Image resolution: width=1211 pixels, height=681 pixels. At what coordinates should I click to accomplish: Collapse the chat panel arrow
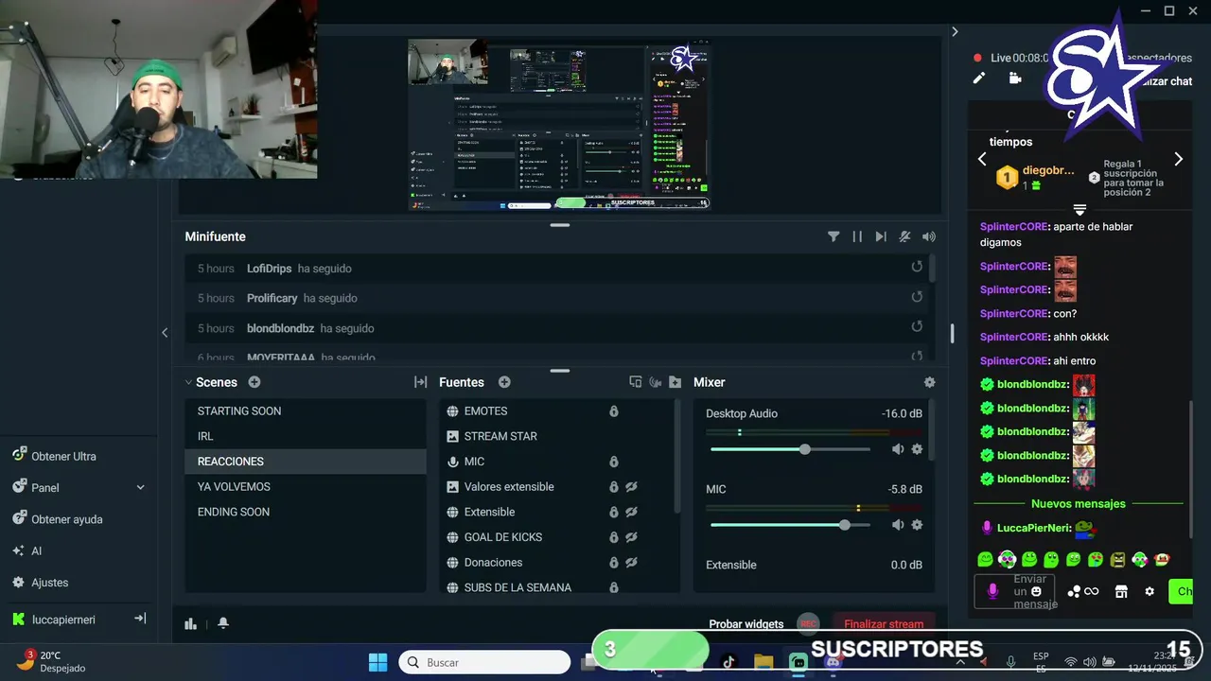tap(955, 31)
